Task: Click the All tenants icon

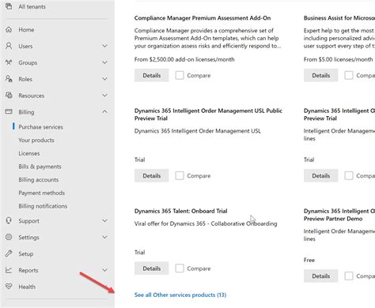Action: tap(9, 6)
